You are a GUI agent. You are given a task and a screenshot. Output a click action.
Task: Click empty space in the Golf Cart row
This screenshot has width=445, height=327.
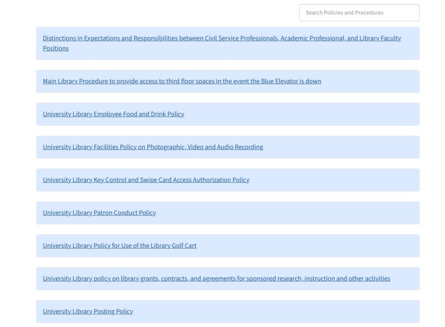pyautogui.click(x=304, y=246)
